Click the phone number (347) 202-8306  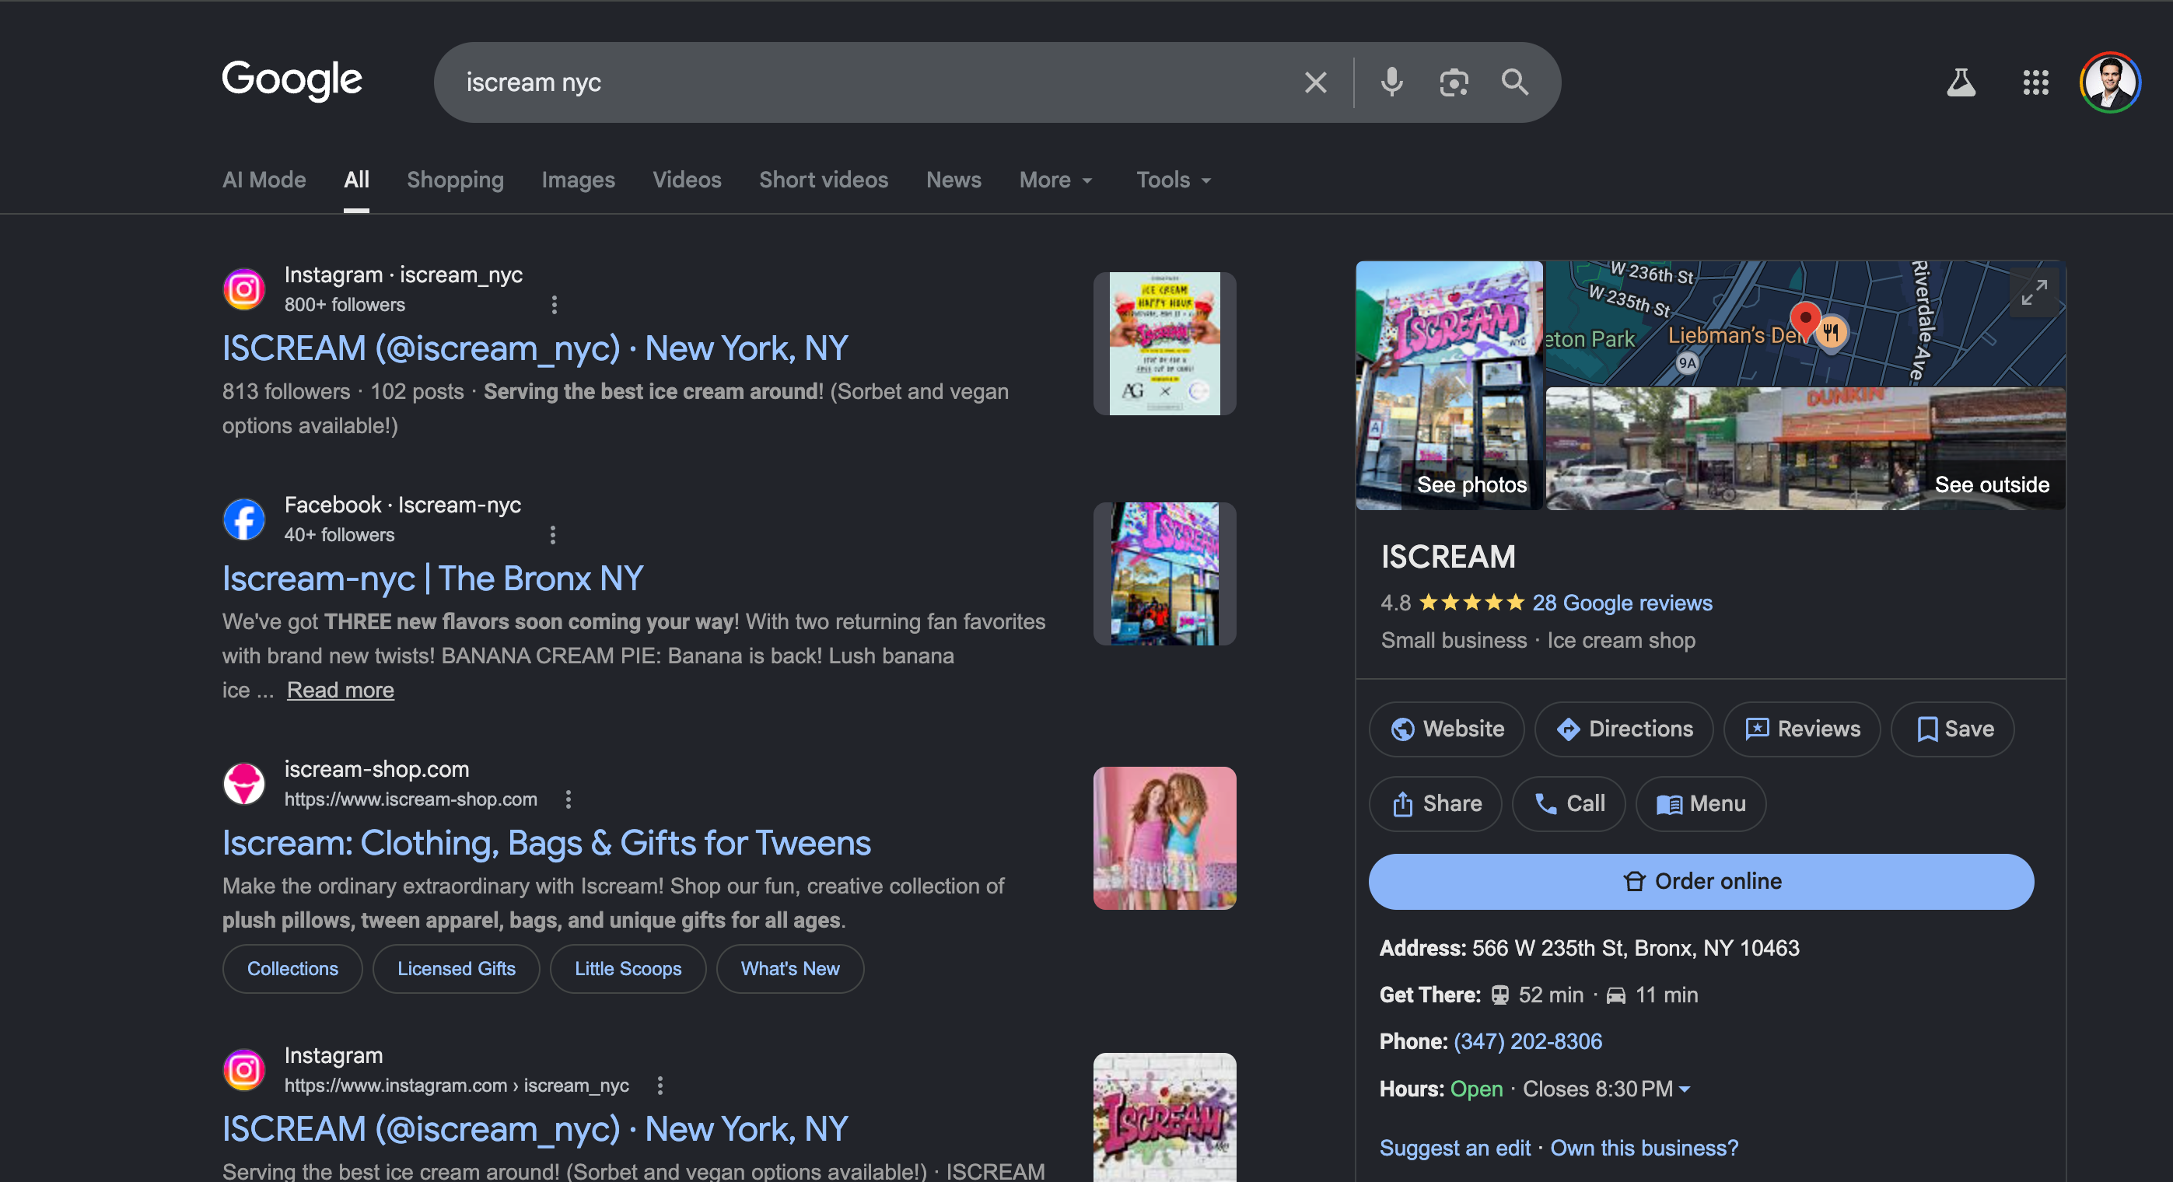[x=1527, y=1041]
